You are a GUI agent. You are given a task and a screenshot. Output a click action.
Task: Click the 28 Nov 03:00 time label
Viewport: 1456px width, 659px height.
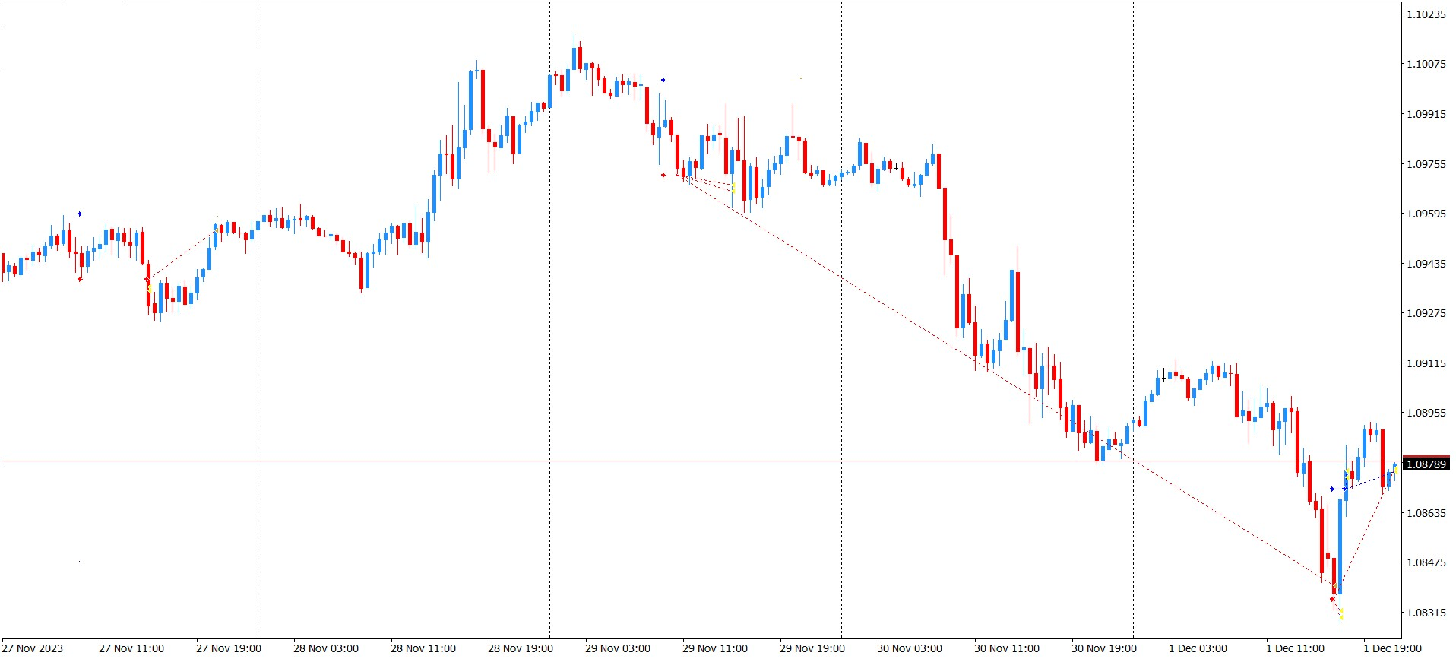pyautogui.click(x=326, y=648)
